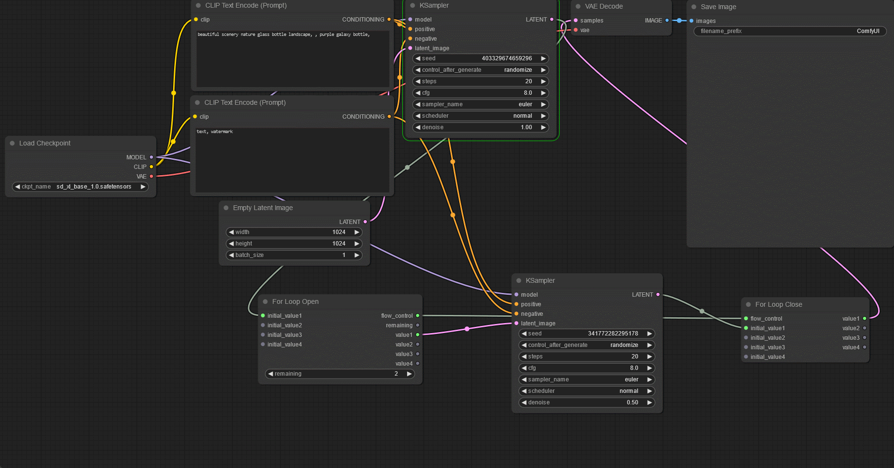Collapse the Empty Latent Image node dot
Viewport: 894px width, 468px height.
[x=226, y=208]
